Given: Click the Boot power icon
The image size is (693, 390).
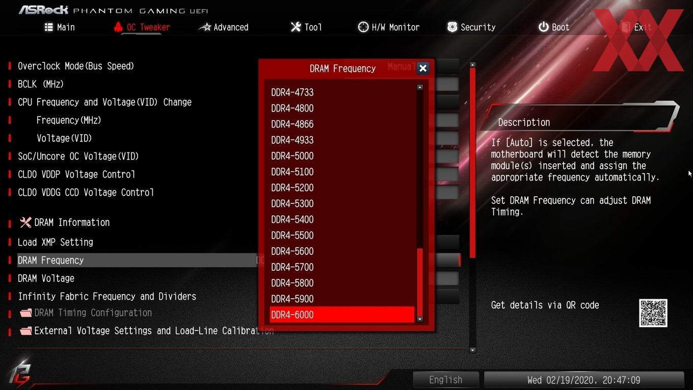Looking at the screenshot, I should [x=543, y=27].
